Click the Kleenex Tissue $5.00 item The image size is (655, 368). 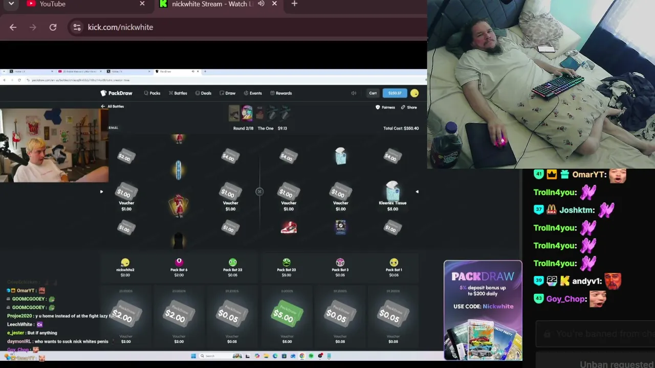pos(392,197)
